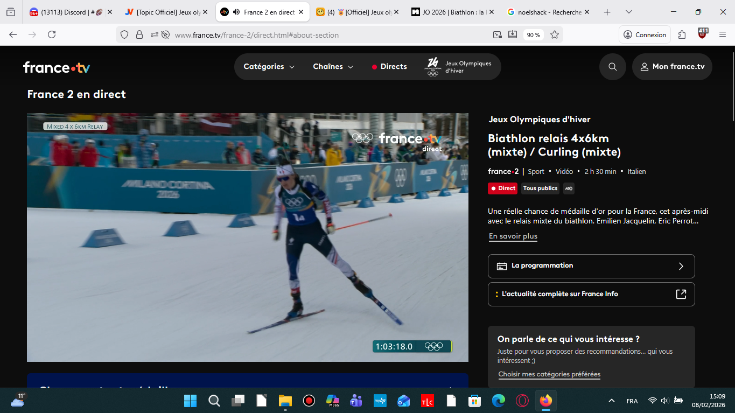Open the Outlook taskbar icon

[403, 401]
